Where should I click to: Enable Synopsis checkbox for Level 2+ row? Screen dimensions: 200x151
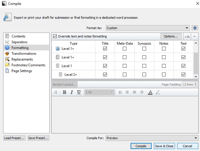[x=144, y=74]
